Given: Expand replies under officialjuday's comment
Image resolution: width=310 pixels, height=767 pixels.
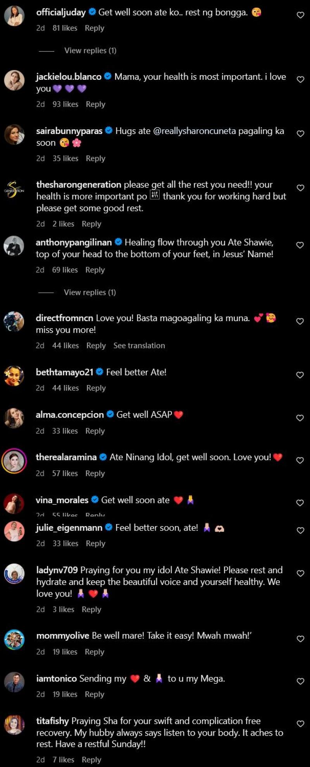Looking at the screenshot, I should coord(90,50).
